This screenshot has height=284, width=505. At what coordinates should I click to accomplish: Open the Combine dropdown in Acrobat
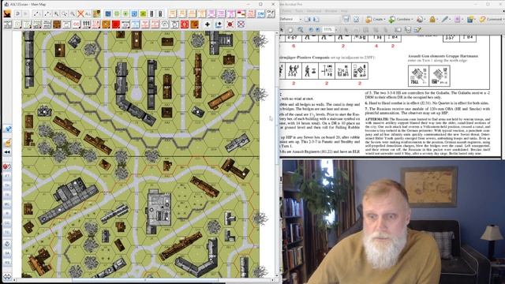400,19
